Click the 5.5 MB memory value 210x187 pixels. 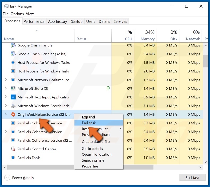149,149
